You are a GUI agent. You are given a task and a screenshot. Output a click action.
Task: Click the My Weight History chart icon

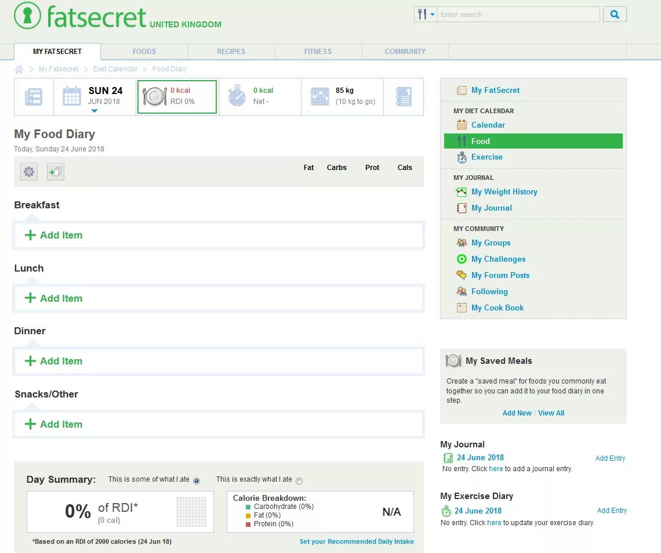coord(462,192)
